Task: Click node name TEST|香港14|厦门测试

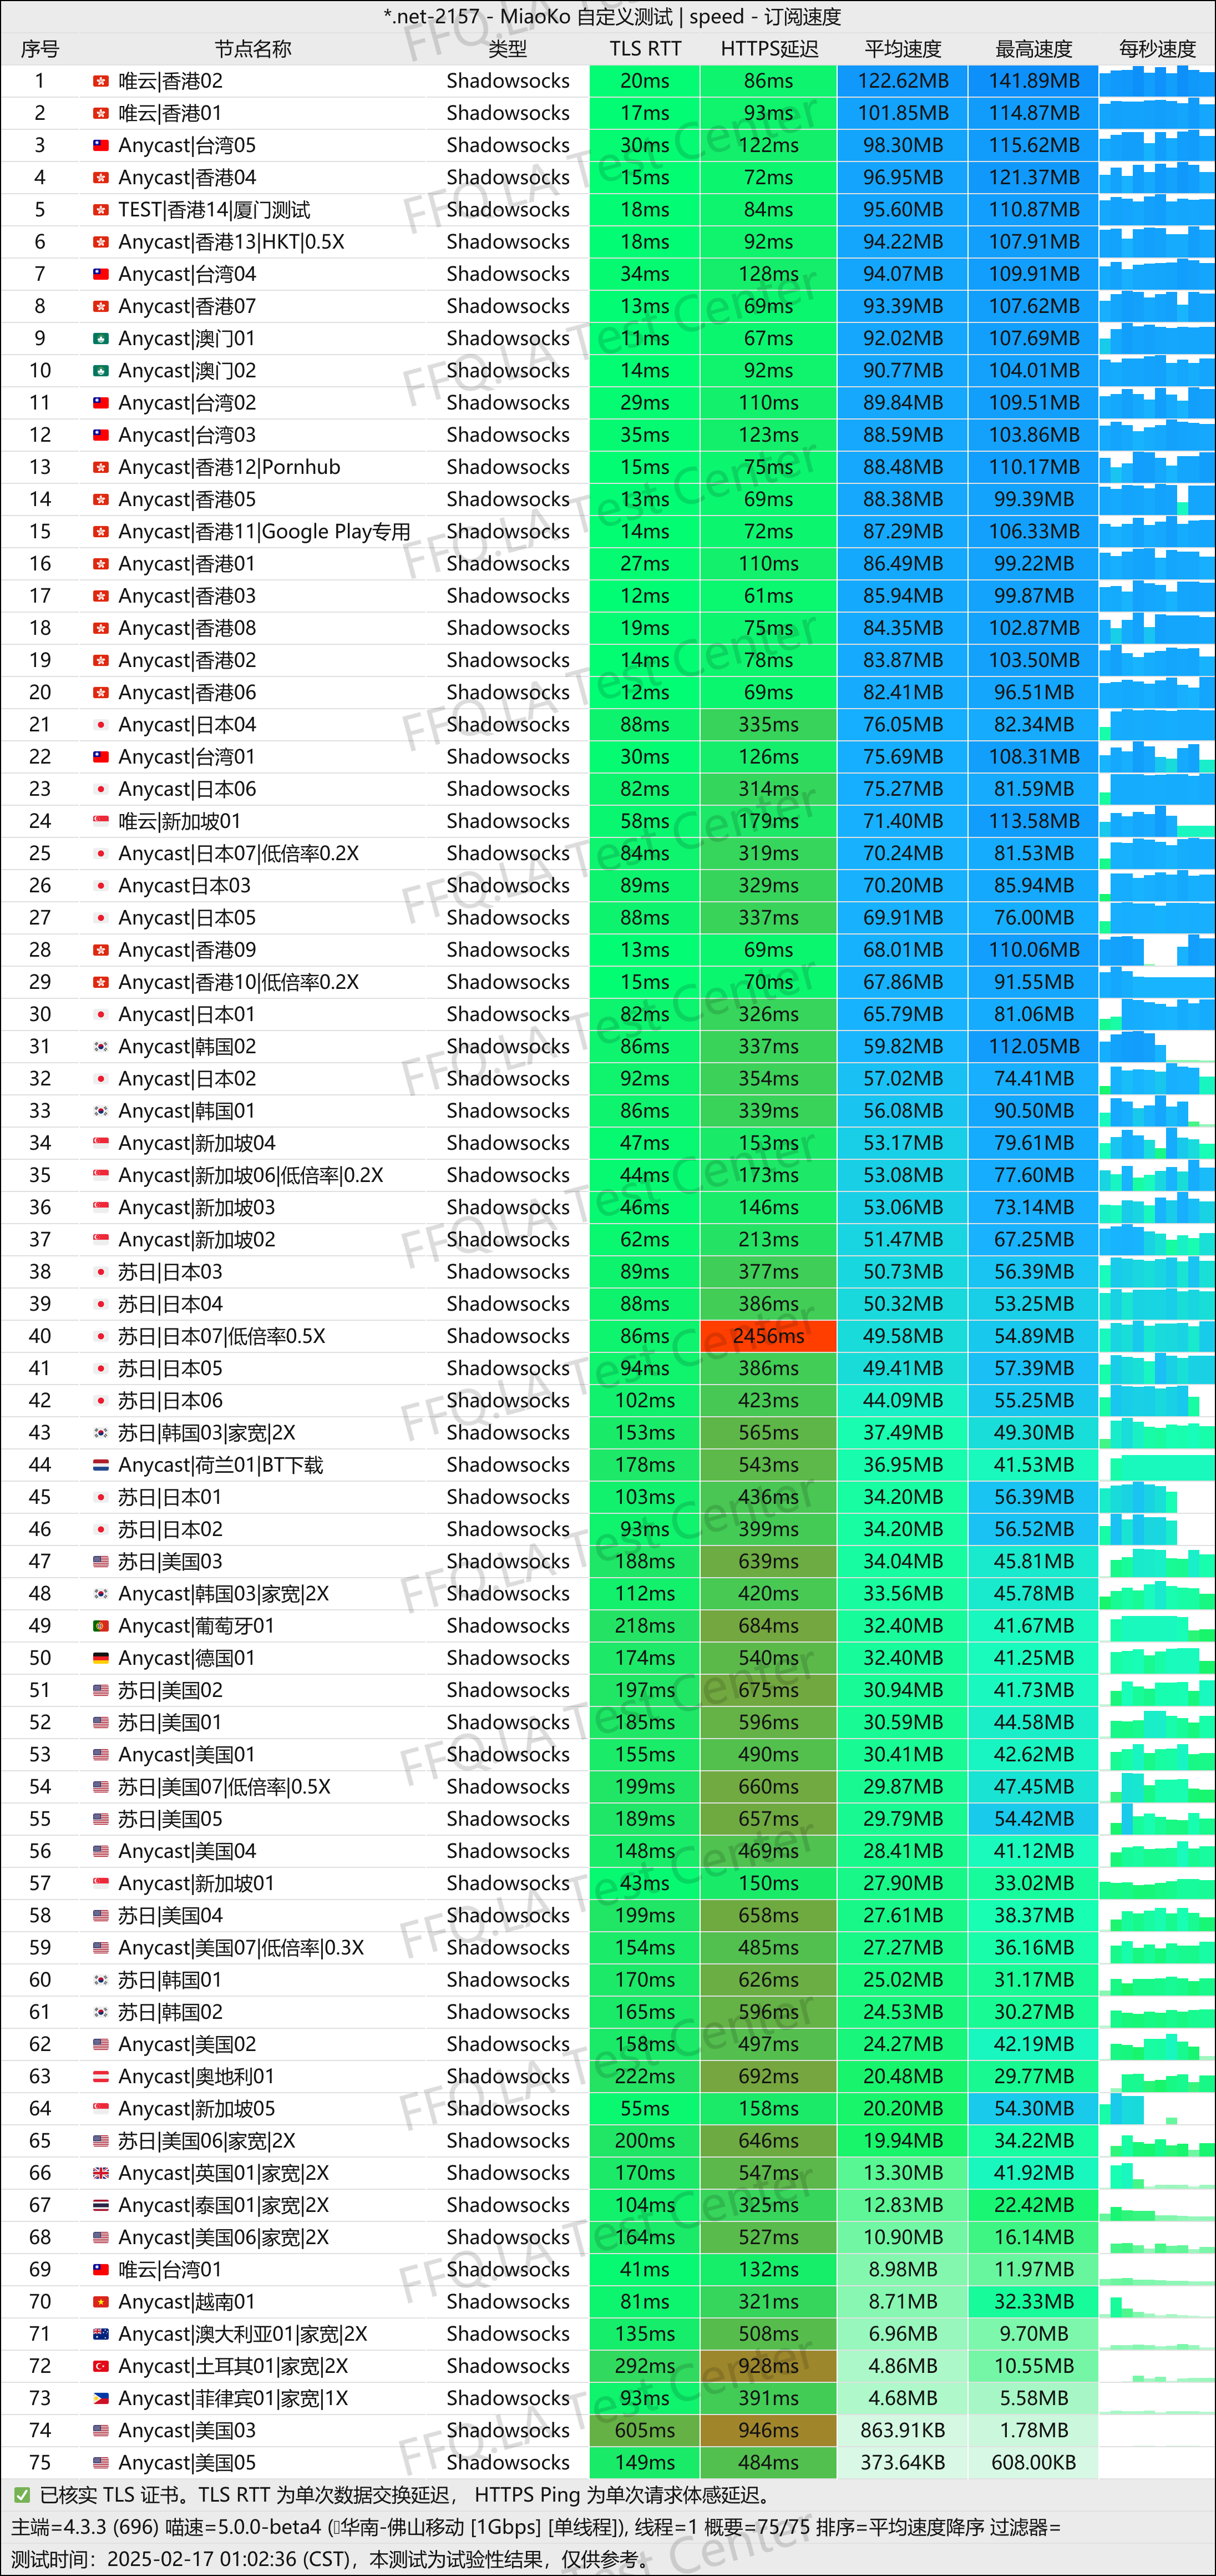Action: click(214, 210)
